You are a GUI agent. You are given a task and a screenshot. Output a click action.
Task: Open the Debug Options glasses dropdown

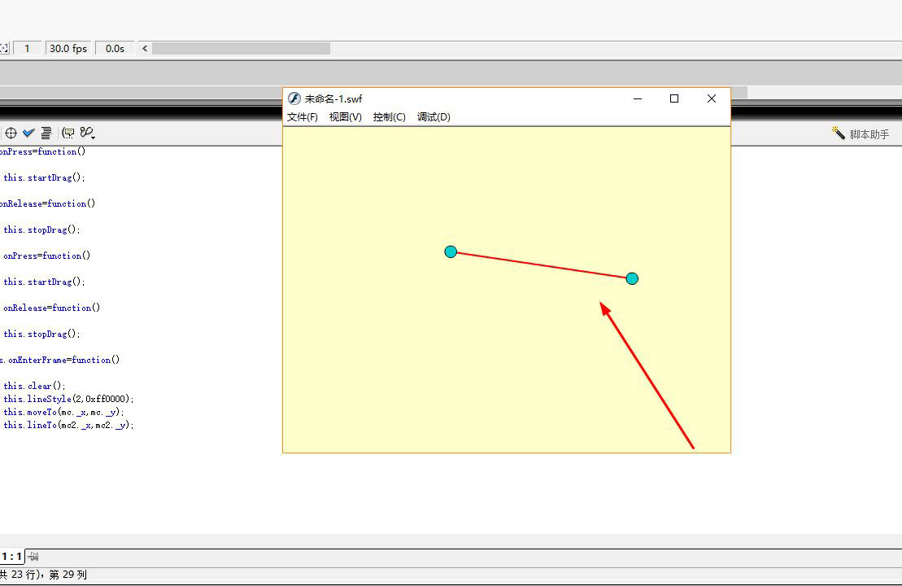coord(88,133)
